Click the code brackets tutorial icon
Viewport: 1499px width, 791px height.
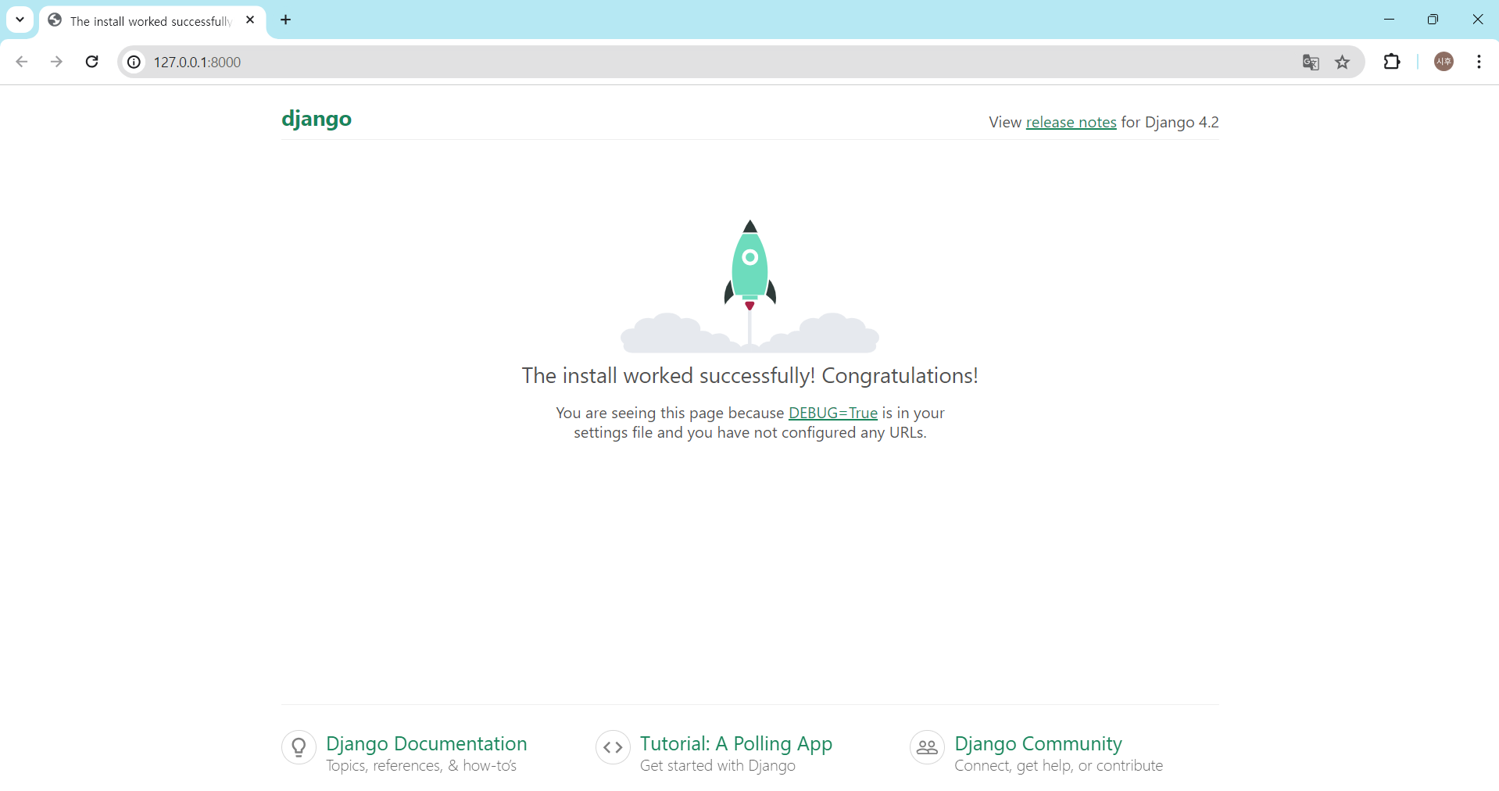coord(613,748)
